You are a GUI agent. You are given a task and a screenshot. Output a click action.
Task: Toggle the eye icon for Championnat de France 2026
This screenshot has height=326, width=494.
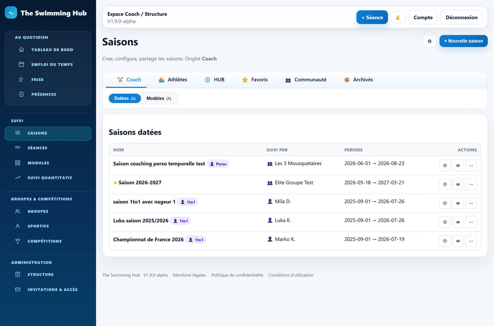point(458,241)
